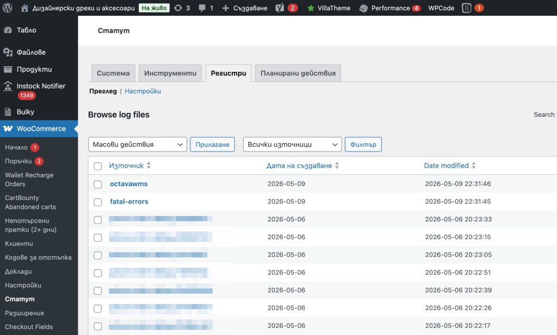Screen dimensions: 557x335
Task: Click the WooCommerce logo icon
Action: pyautogui.click(x=8, y=129)
